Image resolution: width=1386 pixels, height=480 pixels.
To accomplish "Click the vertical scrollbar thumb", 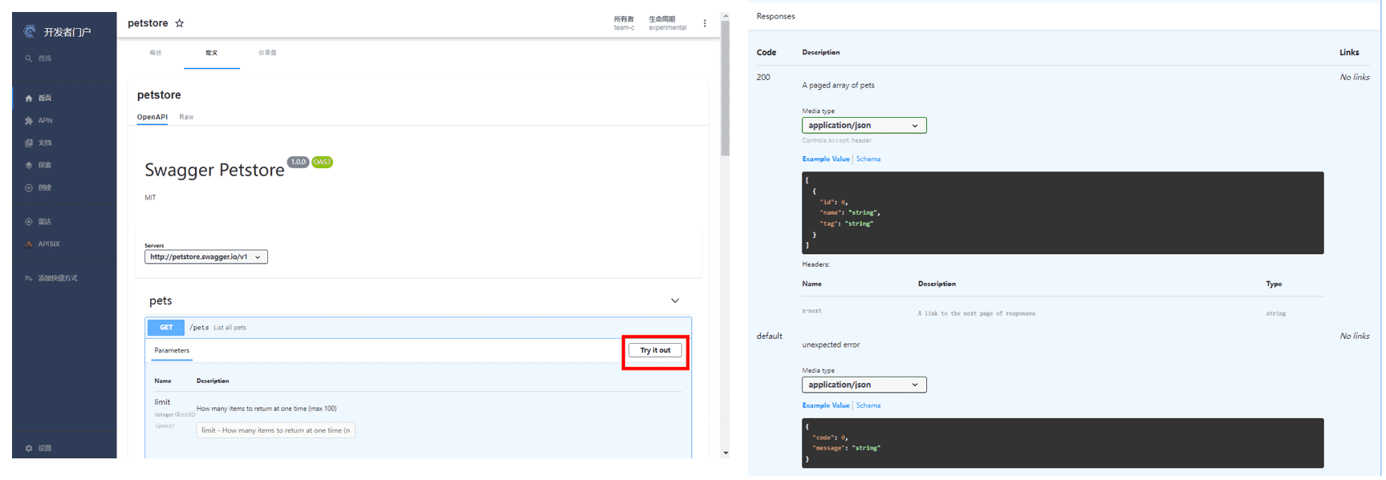I will tap(725, 88).
